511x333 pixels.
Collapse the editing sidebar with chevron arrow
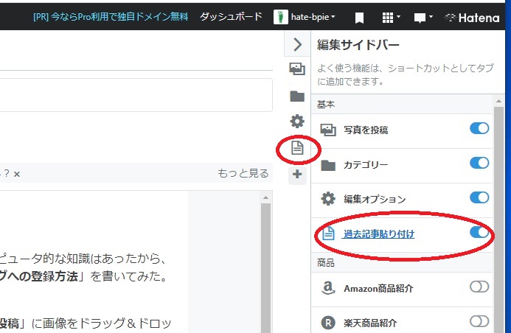point(297,44)
